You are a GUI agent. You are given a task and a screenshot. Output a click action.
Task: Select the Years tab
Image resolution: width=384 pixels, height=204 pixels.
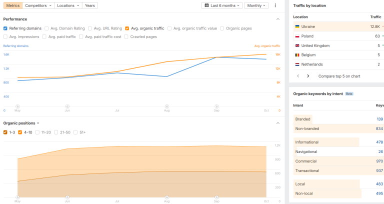coord(90,5)
